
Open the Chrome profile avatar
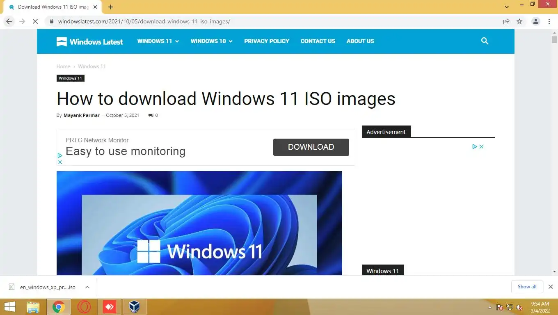535,21
